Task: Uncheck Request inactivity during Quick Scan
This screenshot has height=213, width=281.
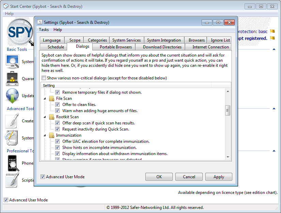Action: [57, 129]
